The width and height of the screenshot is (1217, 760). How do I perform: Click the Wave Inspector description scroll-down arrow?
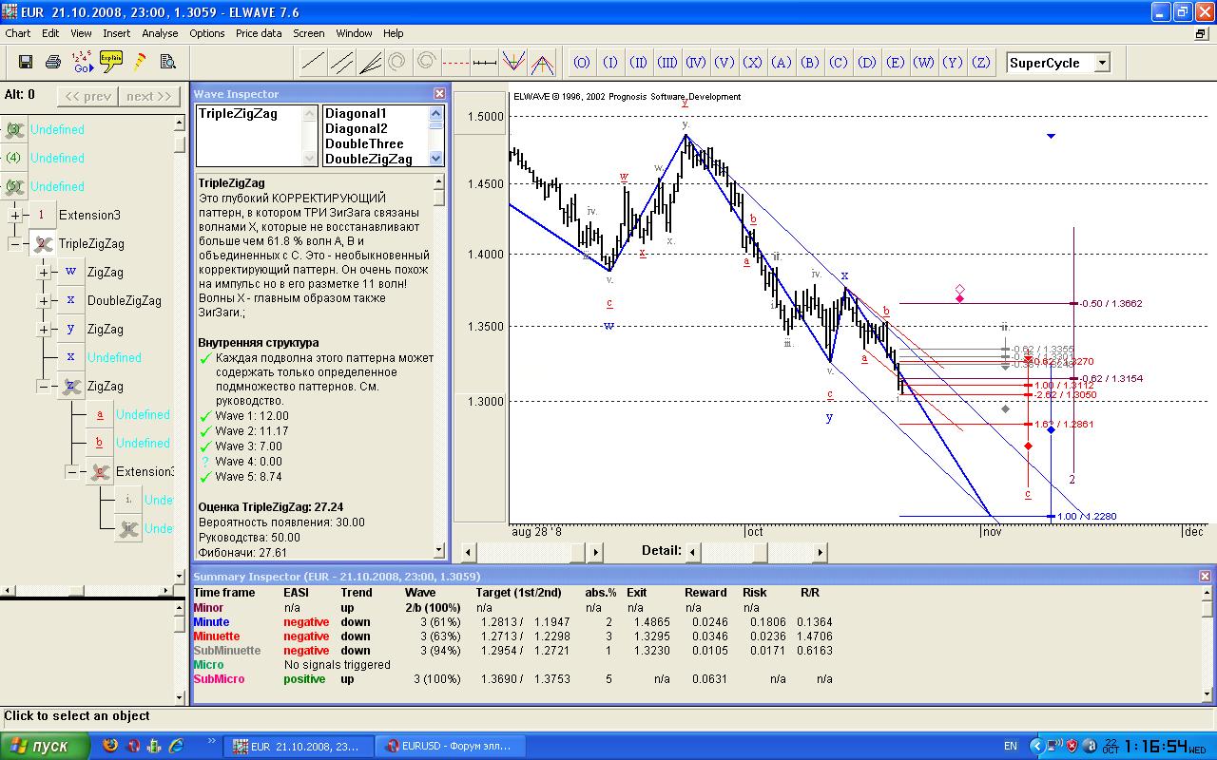[x=439, y=550]
